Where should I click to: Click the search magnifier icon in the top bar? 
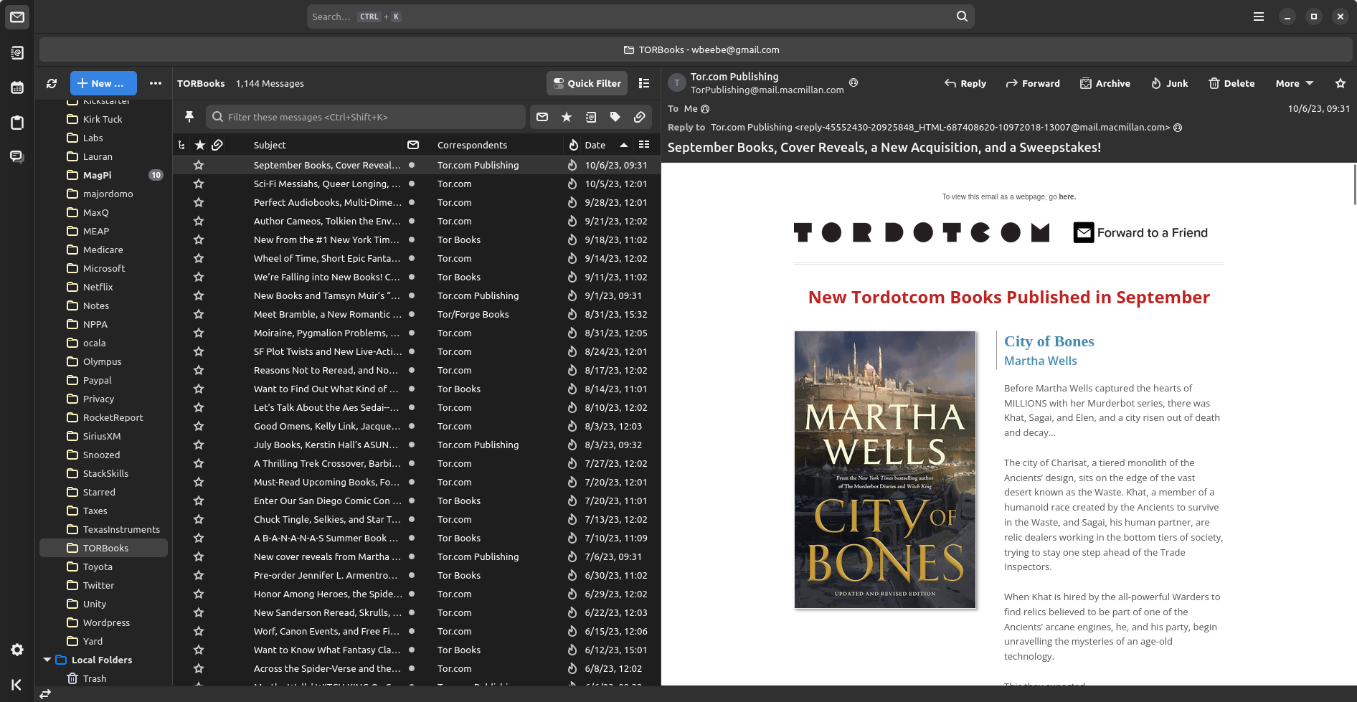pos(962,16)
